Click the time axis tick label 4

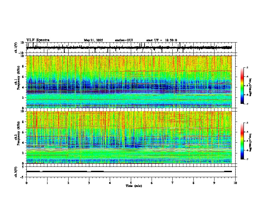(x=110, y=183)
